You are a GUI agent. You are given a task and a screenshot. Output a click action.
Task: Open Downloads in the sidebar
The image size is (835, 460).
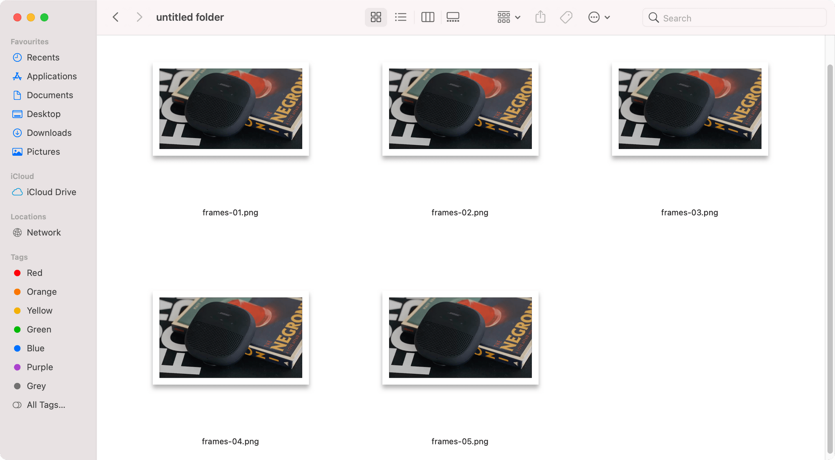49,133
